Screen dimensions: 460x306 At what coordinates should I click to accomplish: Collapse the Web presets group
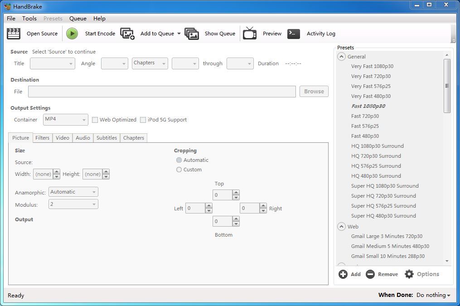coord(341,227)
